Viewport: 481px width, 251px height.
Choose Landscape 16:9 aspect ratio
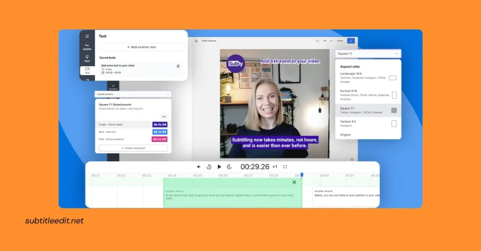(x=368, y=78)
